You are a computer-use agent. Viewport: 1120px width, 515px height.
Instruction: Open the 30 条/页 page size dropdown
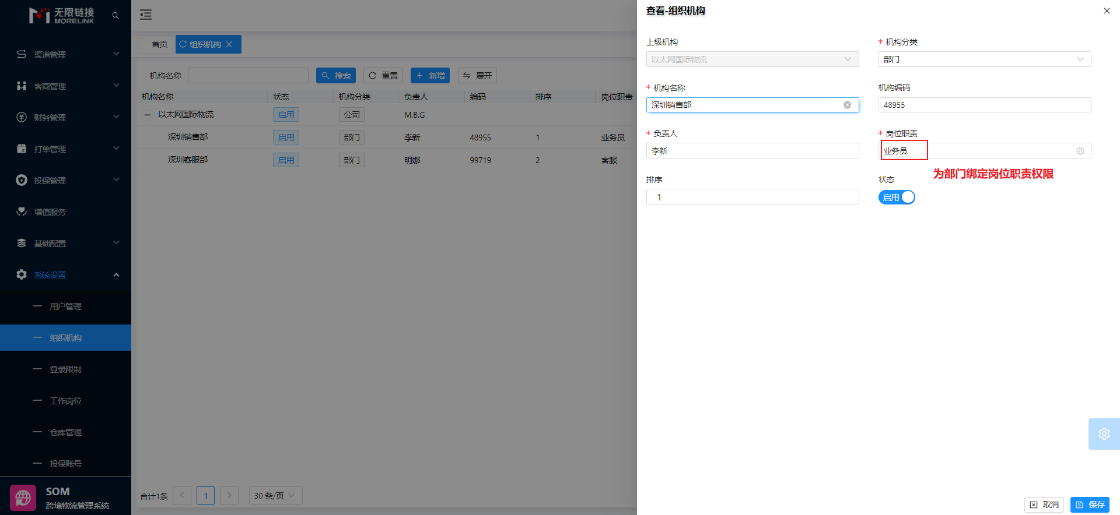[275, 496]
